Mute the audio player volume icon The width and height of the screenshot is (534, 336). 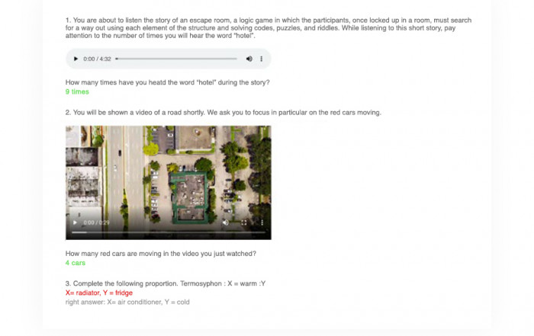click(249, 59)
